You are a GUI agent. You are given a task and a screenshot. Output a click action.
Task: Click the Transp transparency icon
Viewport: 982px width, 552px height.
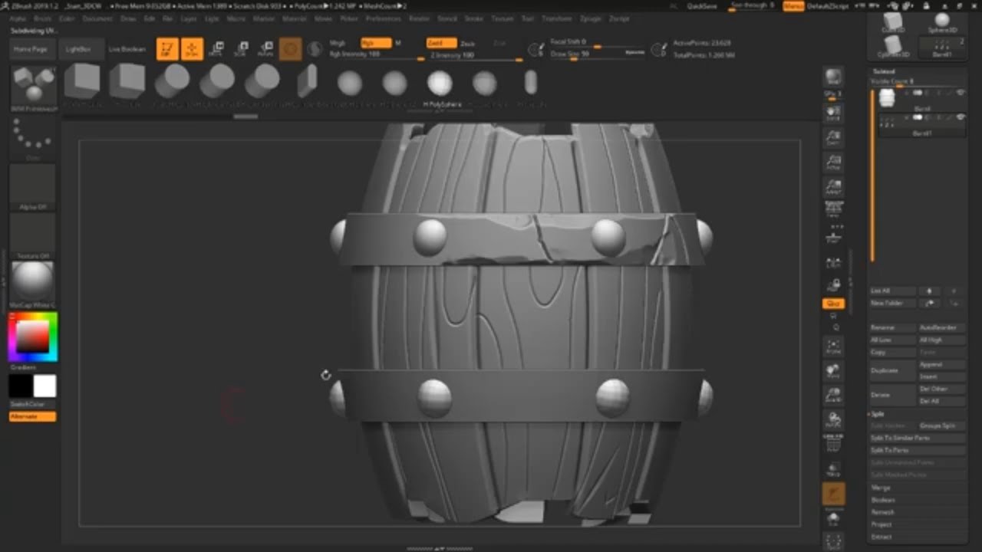click(833, 469)
